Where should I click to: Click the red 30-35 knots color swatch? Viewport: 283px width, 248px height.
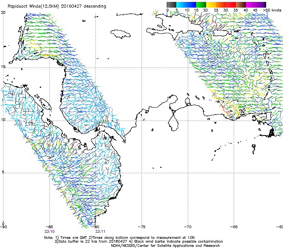(x=231, y=5)
